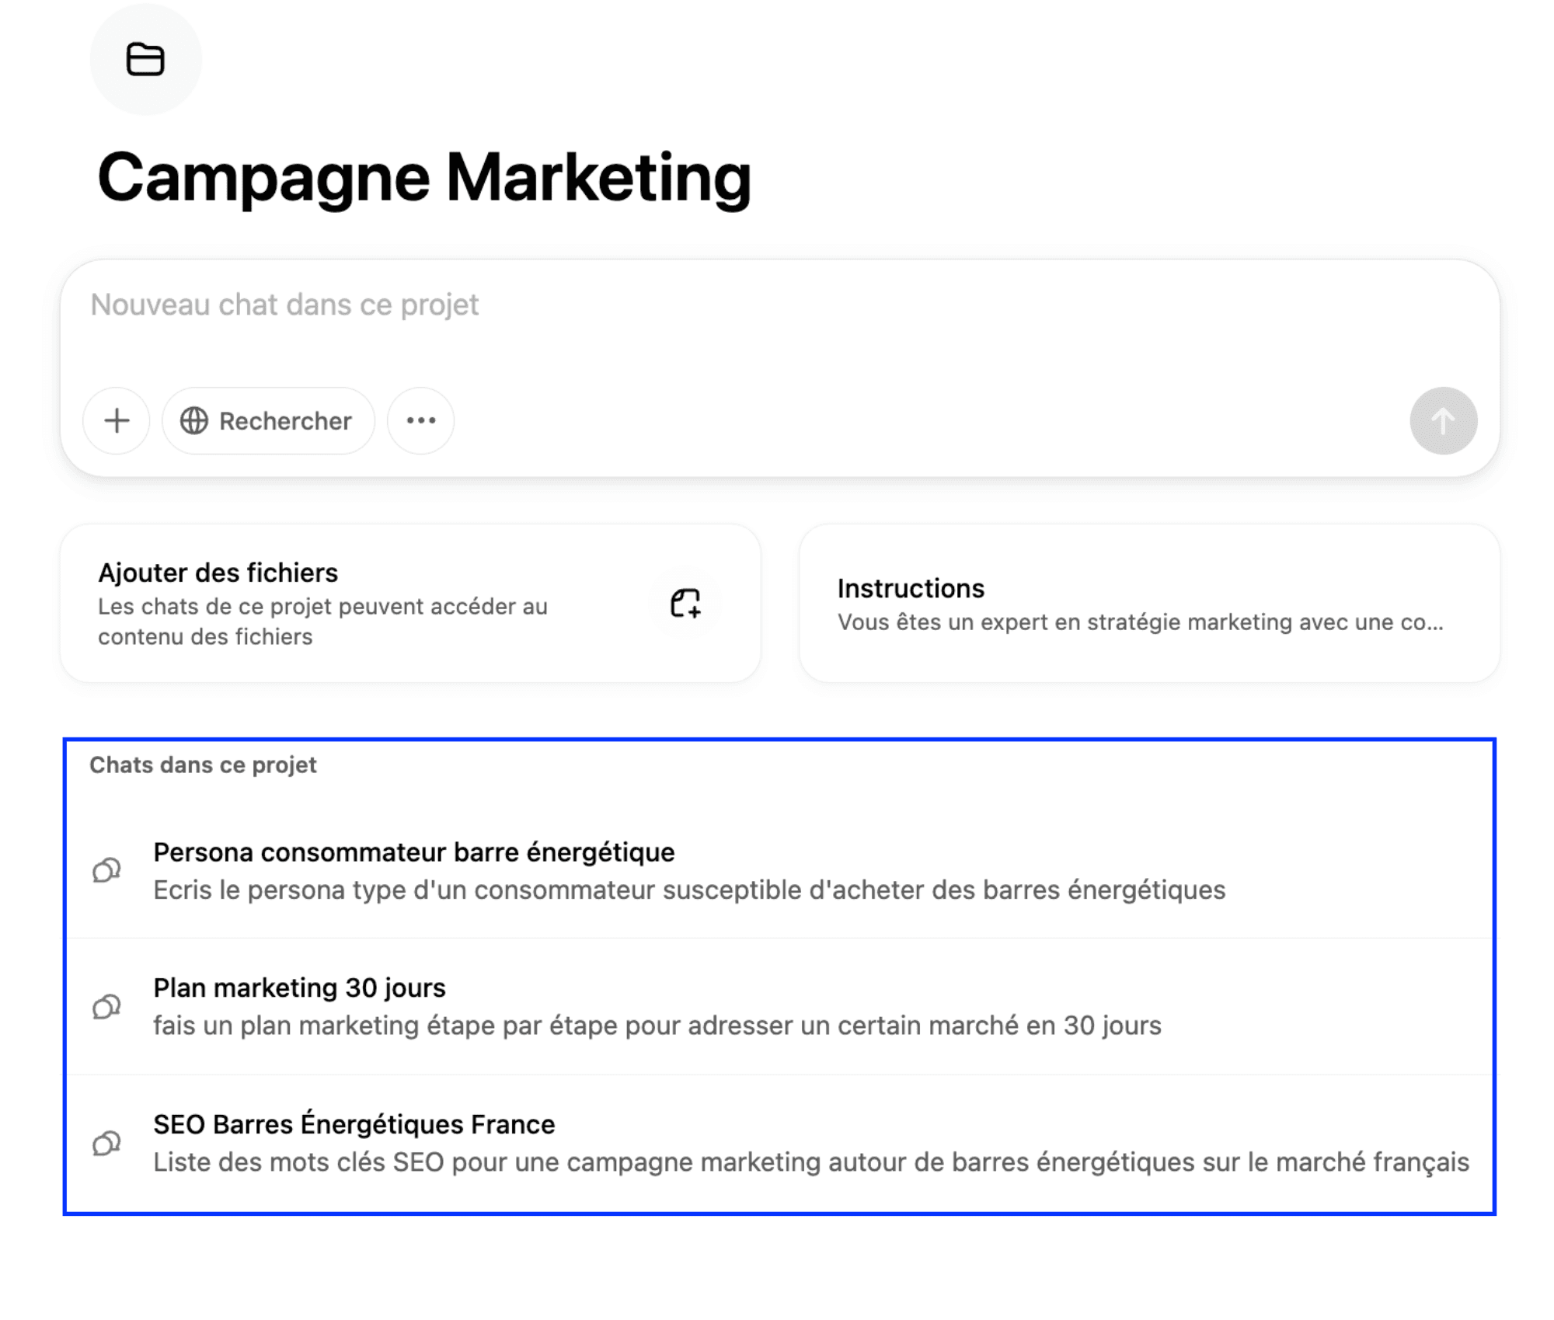Click the send arrow button
Image resolution: width=1554 pixels, height=1320 pixels.
[1443, 421]
